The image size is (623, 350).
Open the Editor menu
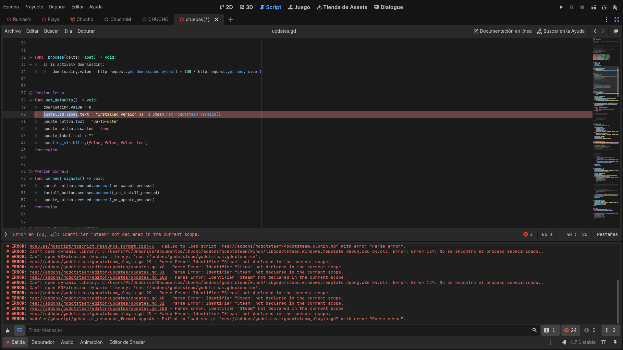click(78, 7)
